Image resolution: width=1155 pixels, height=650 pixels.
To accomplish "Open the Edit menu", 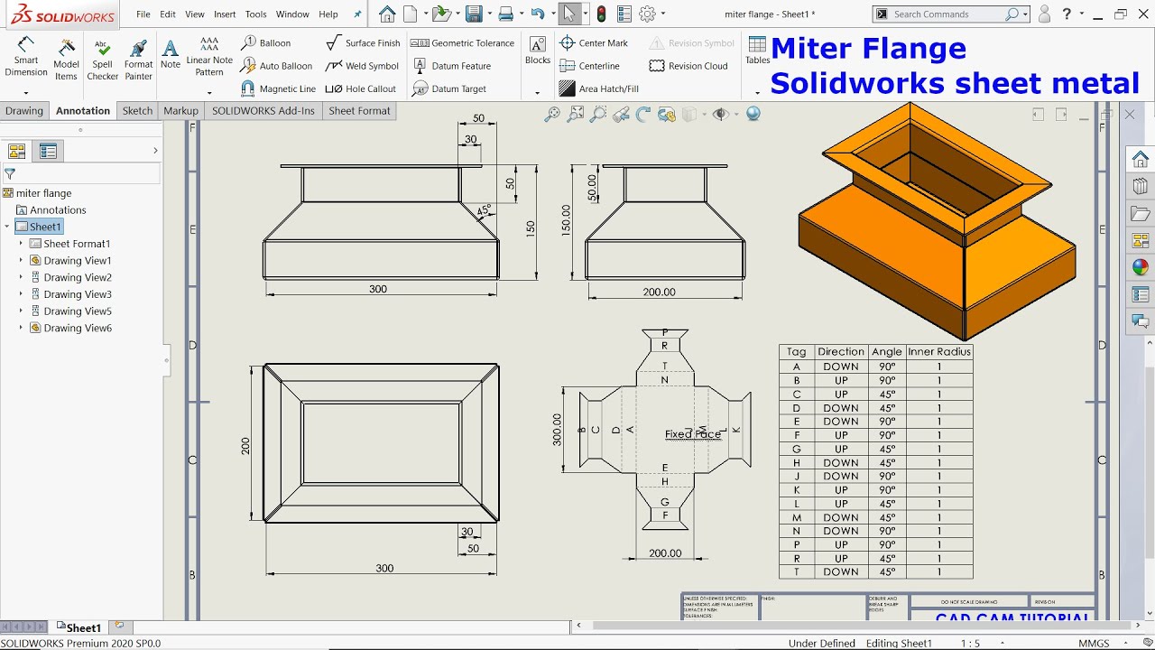I will coord(168,14).
